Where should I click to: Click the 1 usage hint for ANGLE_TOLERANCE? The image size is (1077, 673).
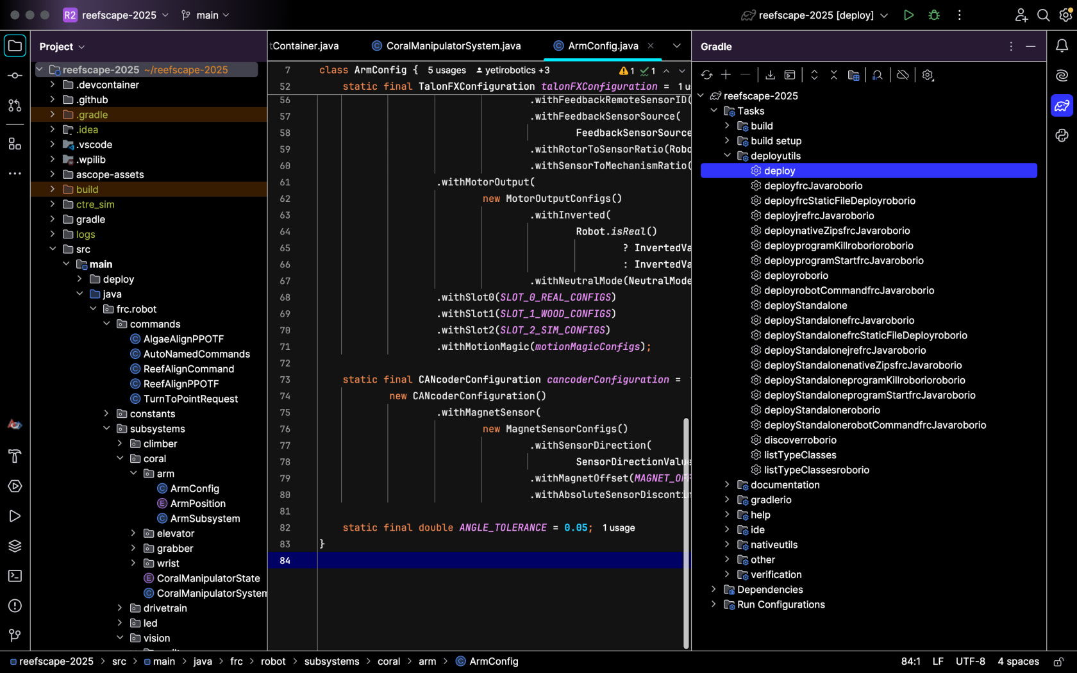tap(619, 528)
